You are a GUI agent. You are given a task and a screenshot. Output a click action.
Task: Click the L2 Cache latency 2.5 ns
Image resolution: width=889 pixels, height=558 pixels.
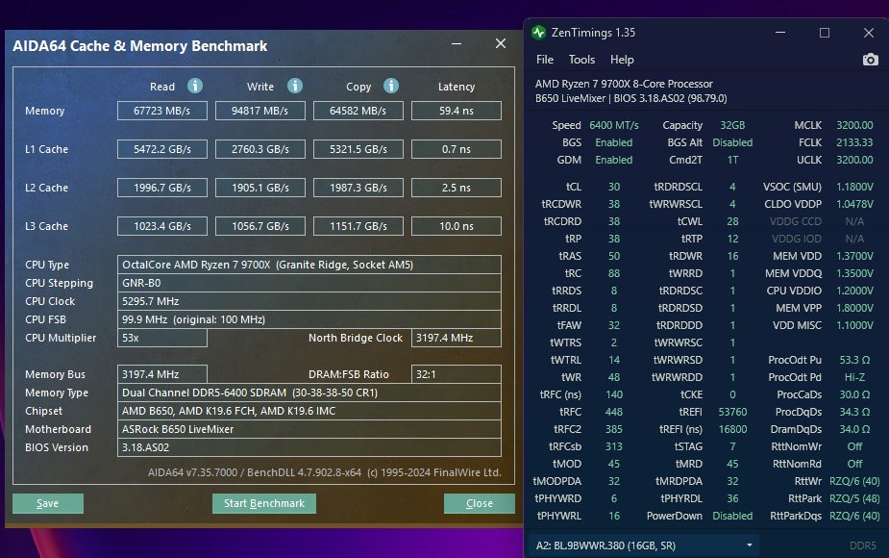point(457,188)
